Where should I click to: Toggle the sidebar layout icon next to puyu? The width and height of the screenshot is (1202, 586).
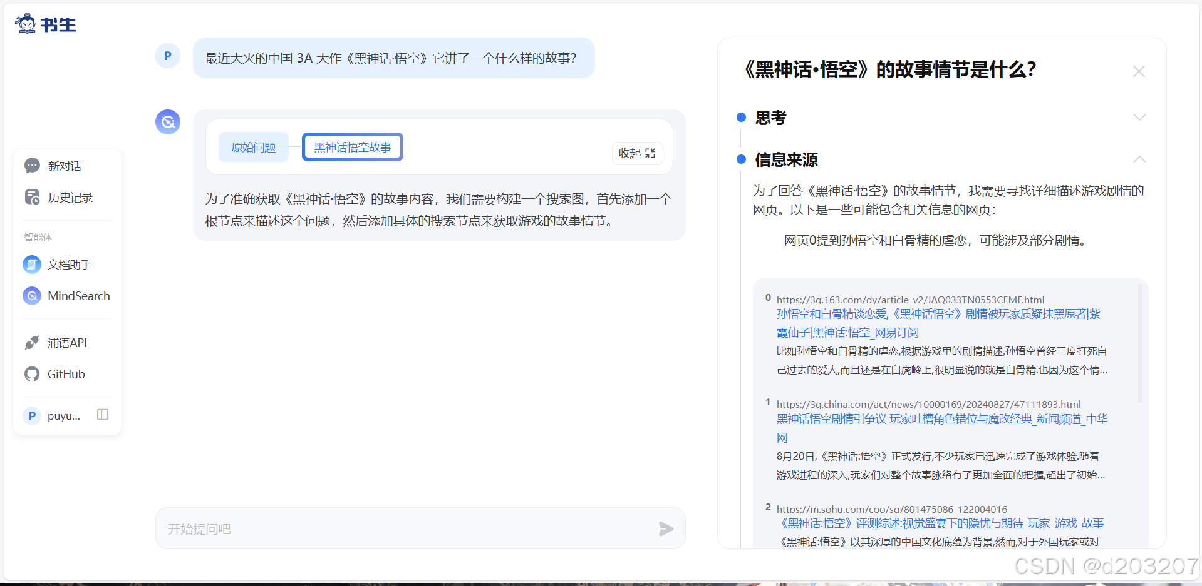tap(102, 415)
